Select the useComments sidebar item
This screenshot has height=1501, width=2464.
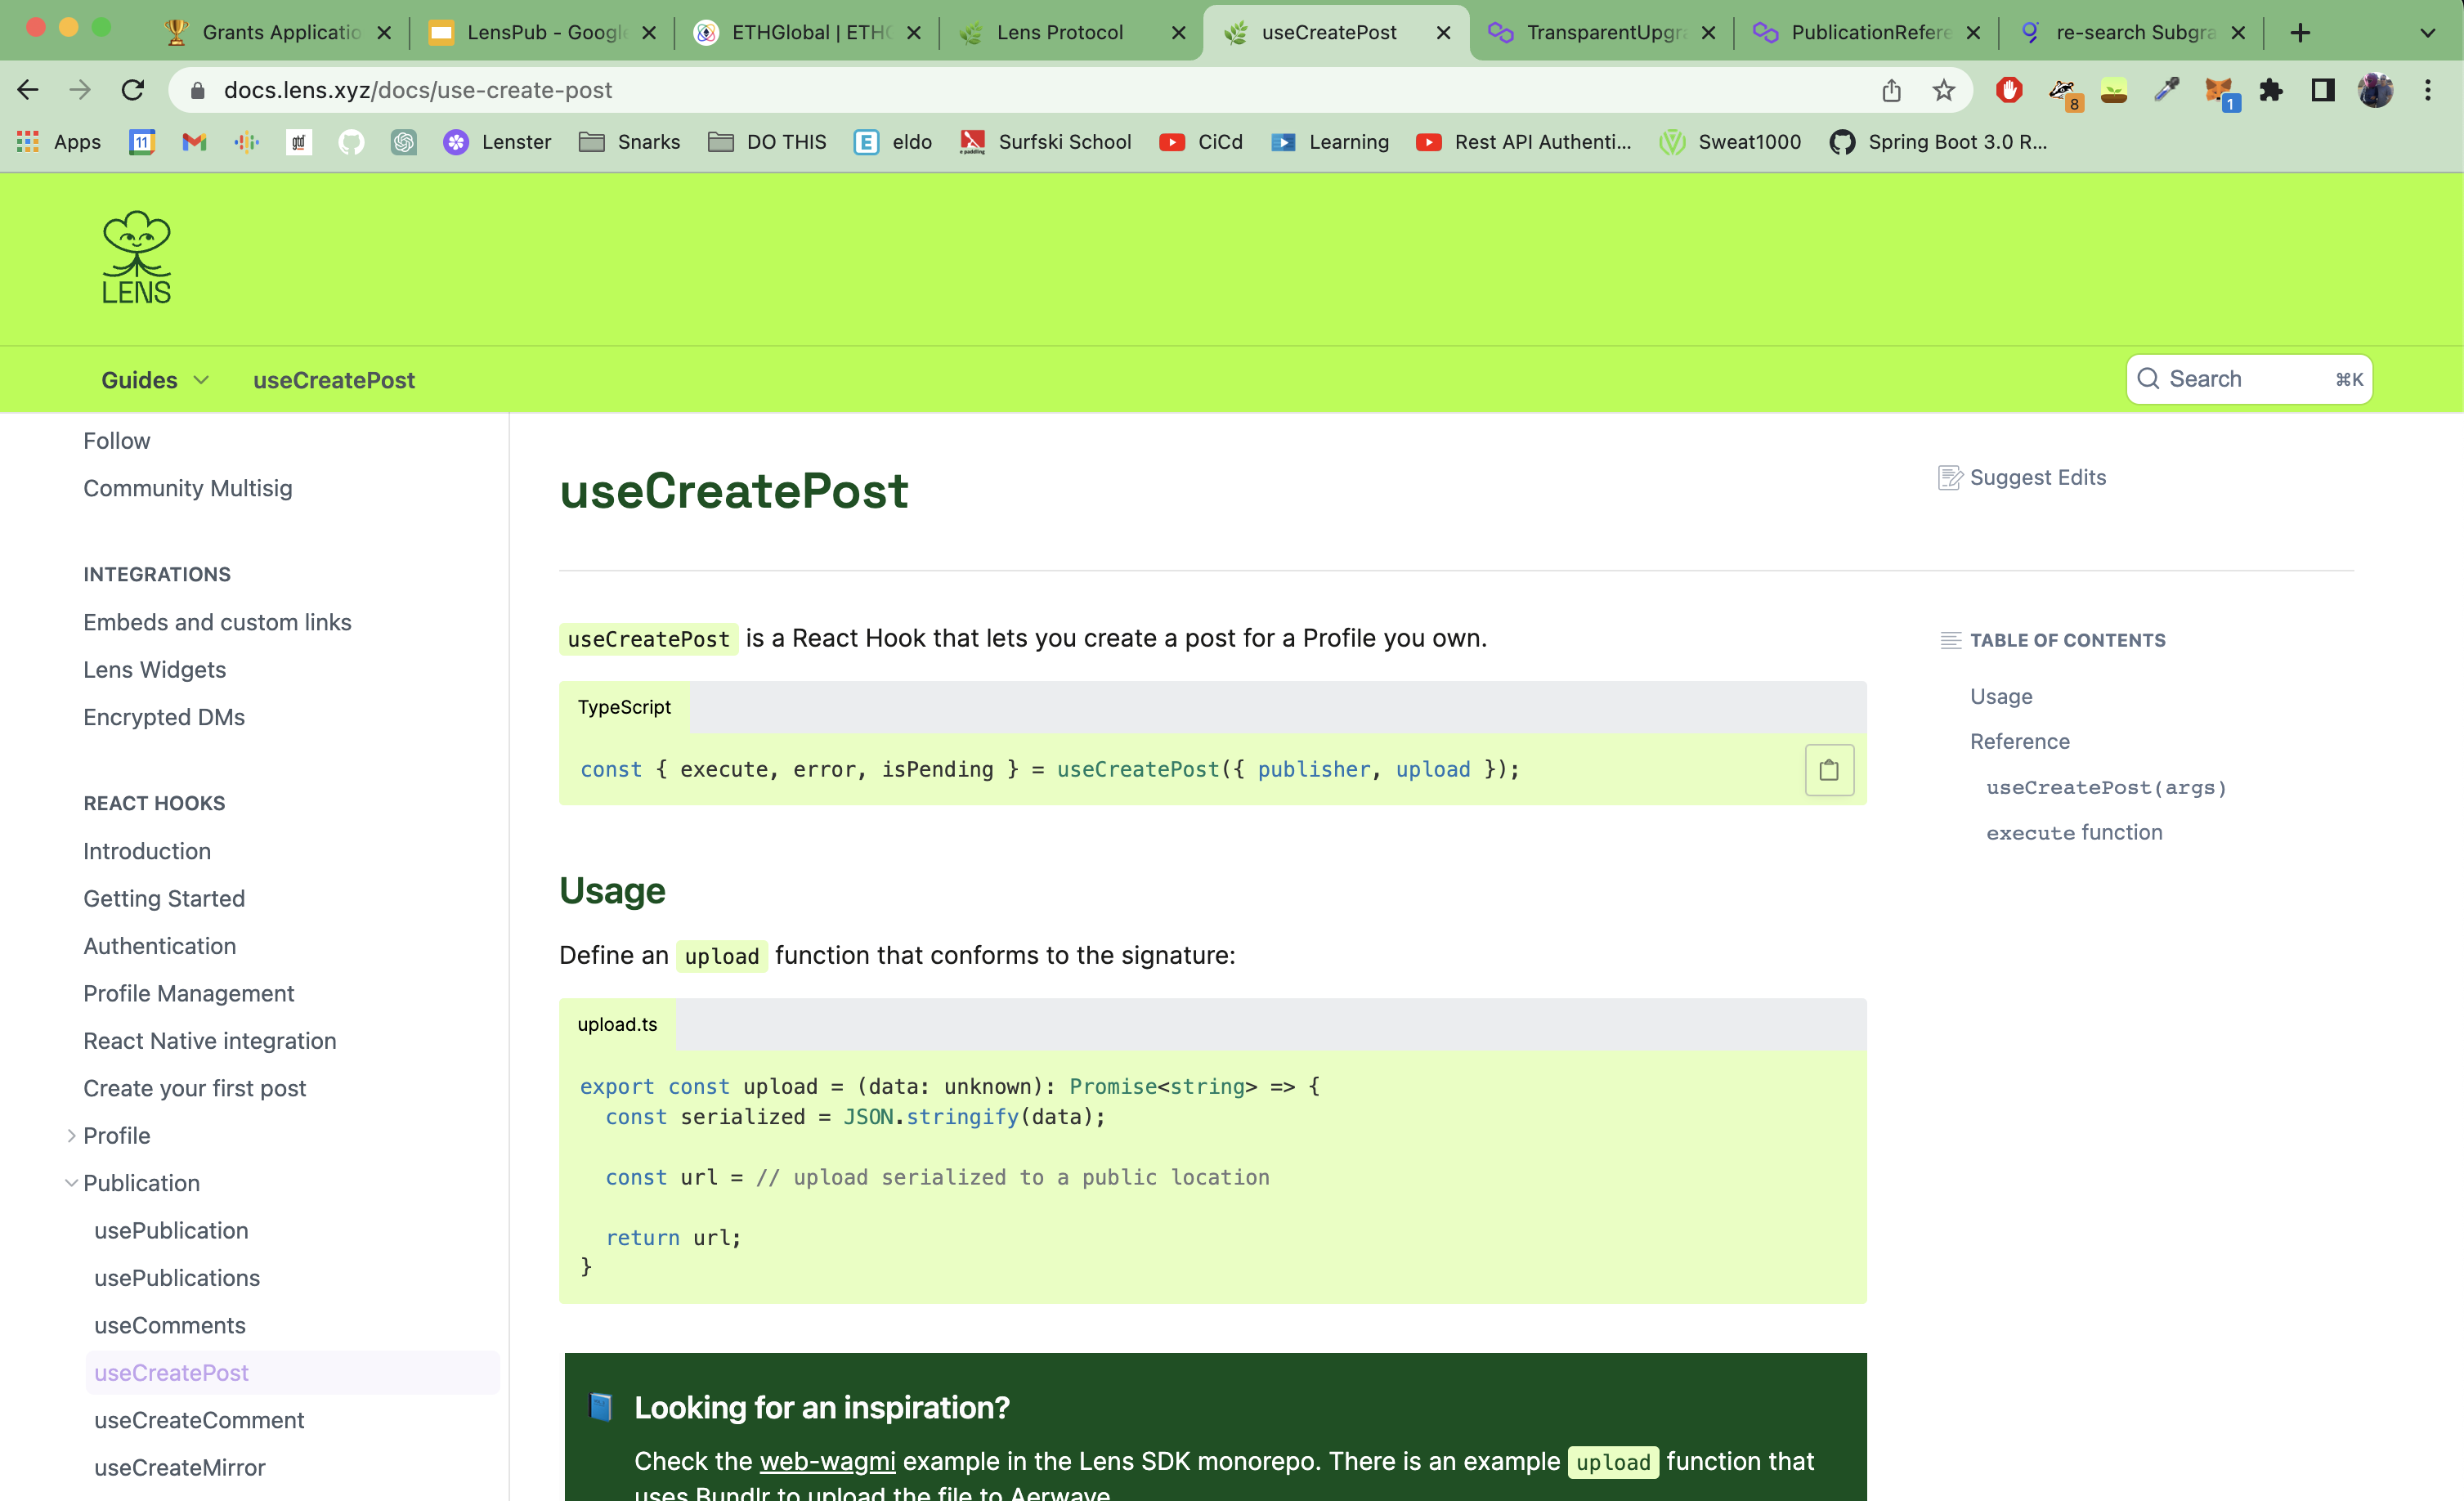click(169, 1324)
